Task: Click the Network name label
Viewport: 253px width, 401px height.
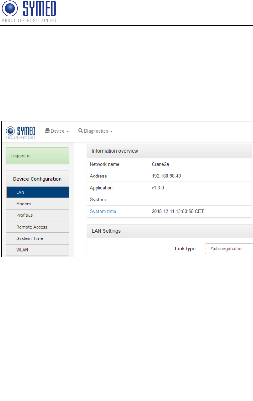Action: click(x=104, y=164)
